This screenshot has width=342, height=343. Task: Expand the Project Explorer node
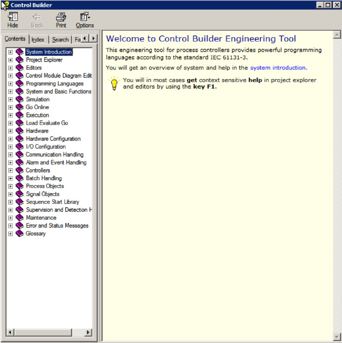click(10, 60)
